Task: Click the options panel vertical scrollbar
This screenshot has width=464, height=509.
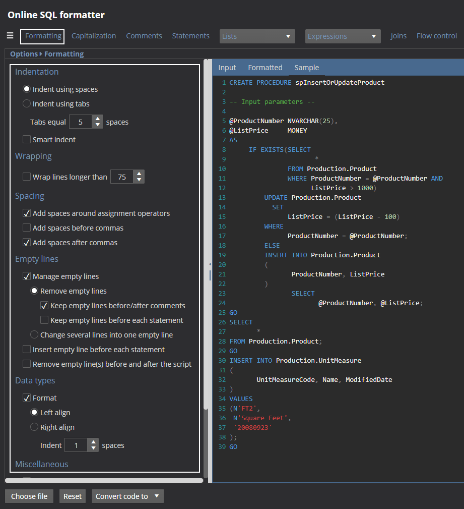Action: 206,234
